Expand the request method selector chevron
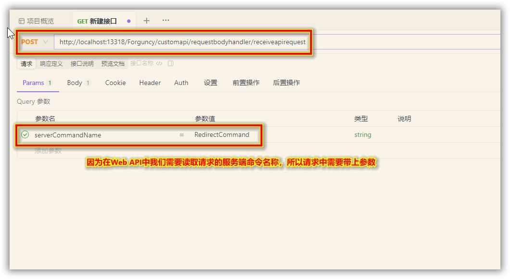The width and height of the screenshot is (510, 279). 46,42
